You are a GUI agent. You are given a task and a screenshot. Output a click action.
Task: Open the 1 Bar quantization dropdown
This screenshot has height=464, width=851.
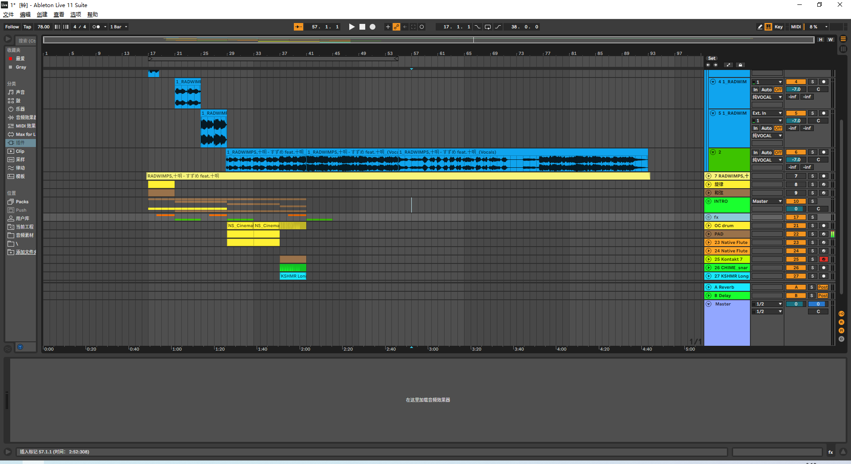(119, 27)
